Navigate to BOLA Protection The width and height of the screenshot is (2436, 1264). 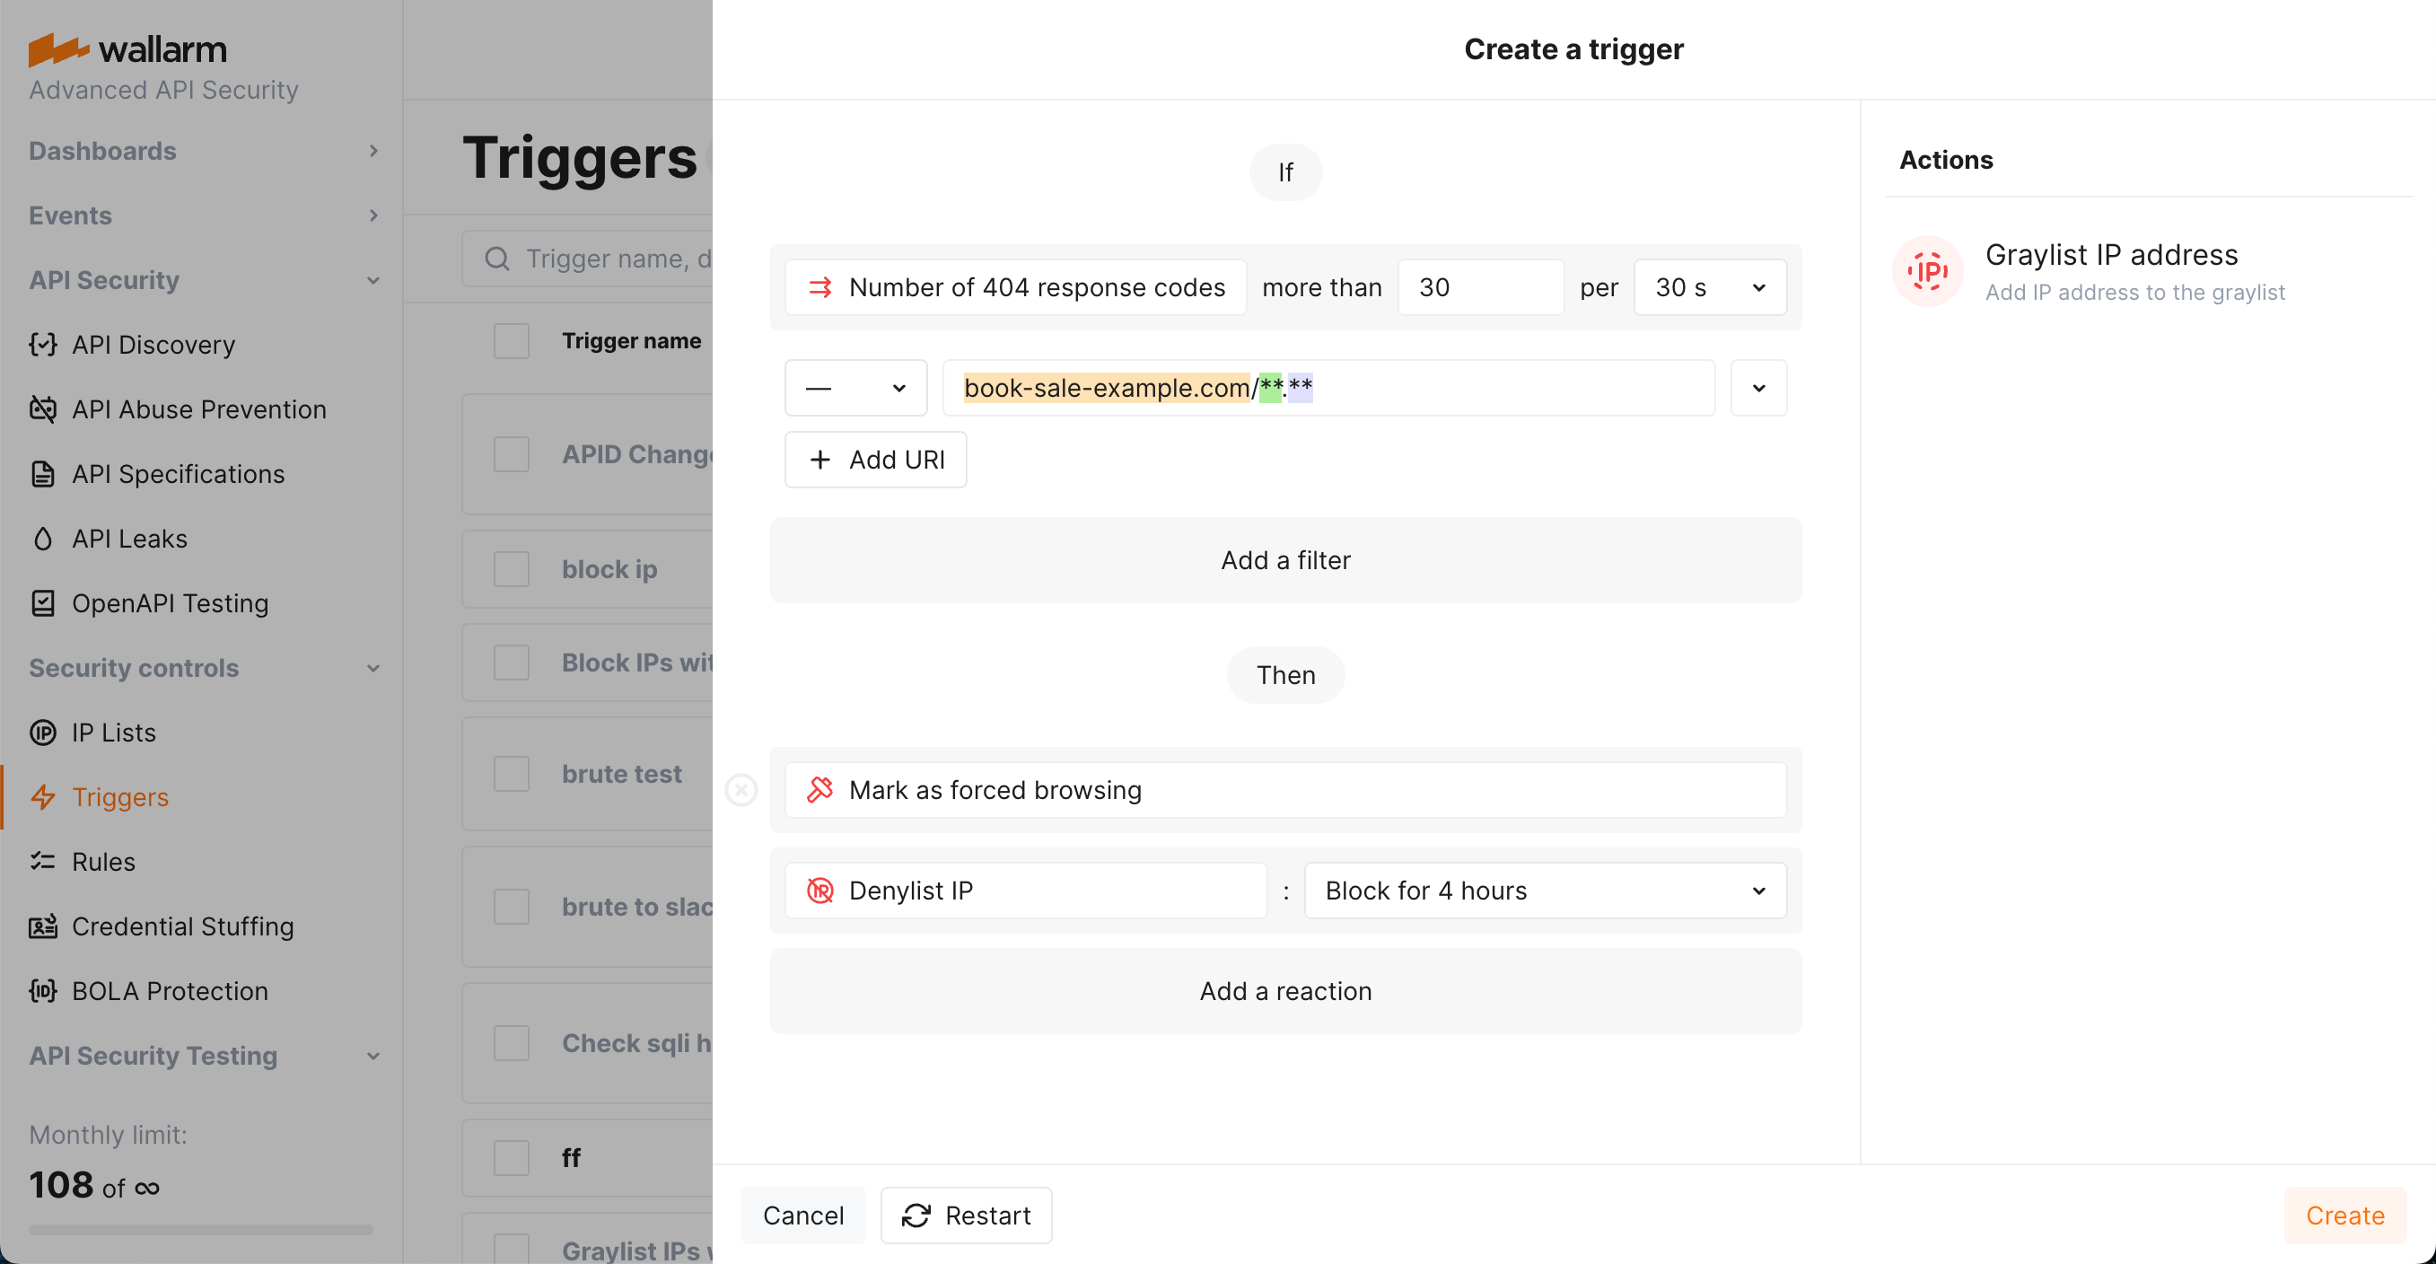[170, 990]
